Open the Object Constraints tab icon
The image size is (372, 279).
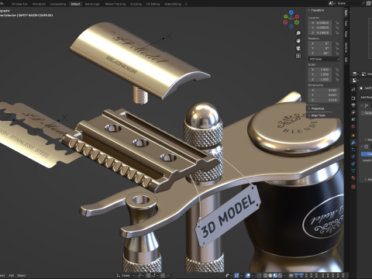click(353, 164)
